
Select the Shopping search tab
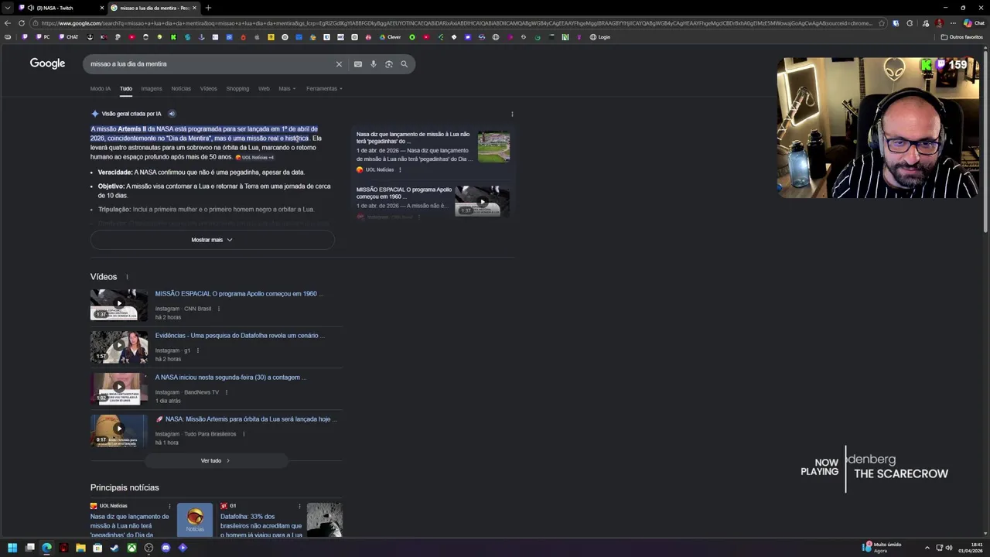[x=237, y=88]
